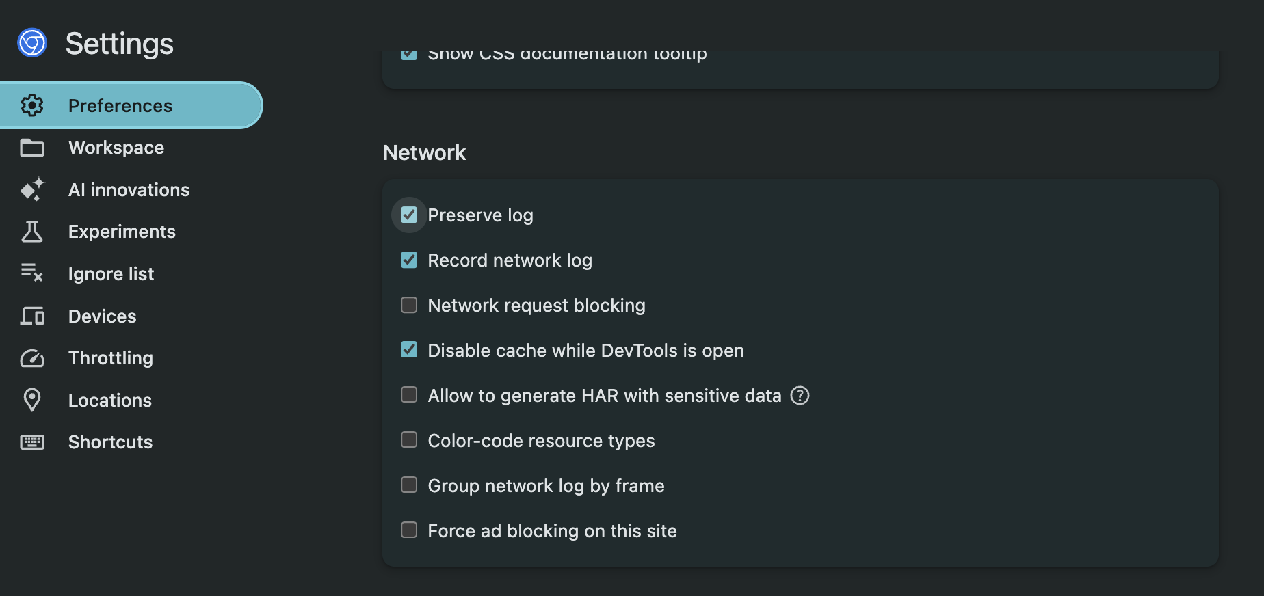
Task: Click the Ignore list icon
Action: point(32,273)
